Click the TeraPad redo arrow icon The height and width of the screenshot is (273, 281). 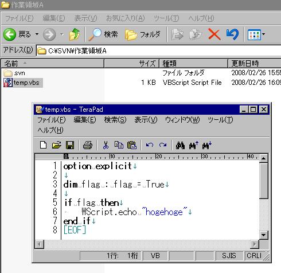(163, 145)
